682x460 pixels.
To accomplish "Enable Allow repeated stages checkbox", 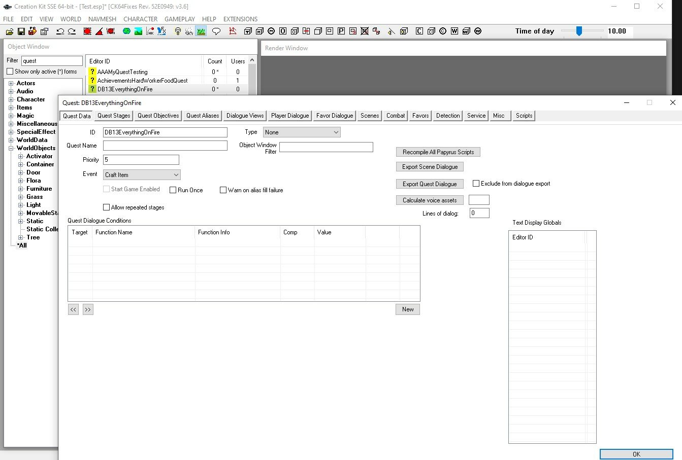I will 106,207.
